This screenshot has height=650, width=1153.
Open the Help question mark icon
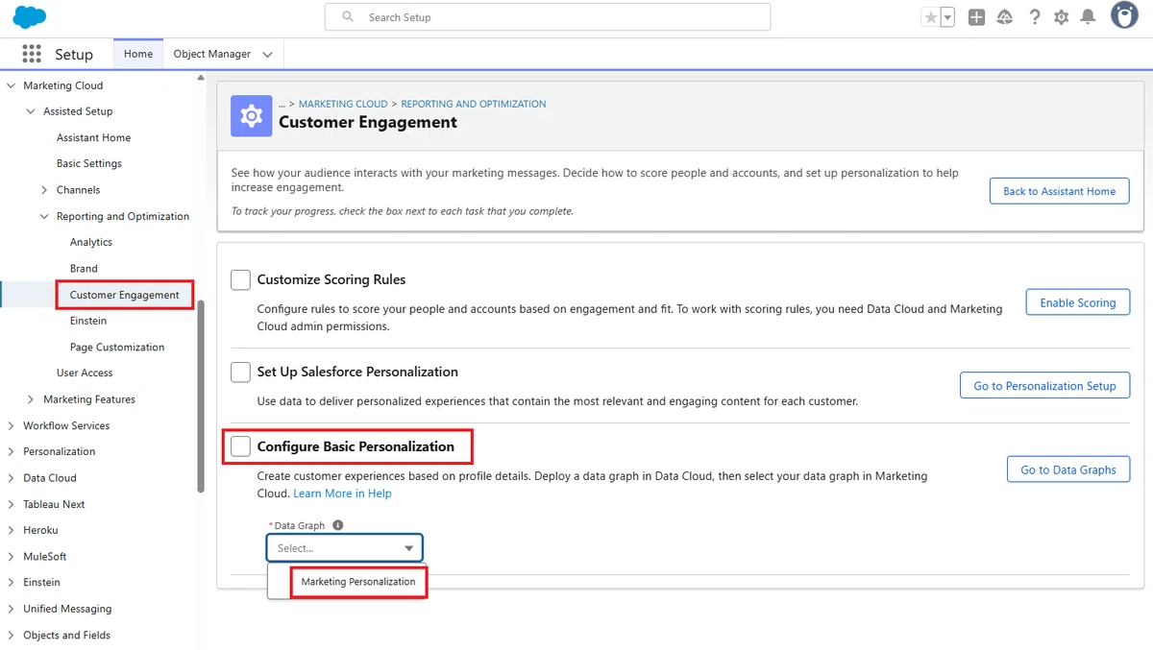coord(1034,17)
